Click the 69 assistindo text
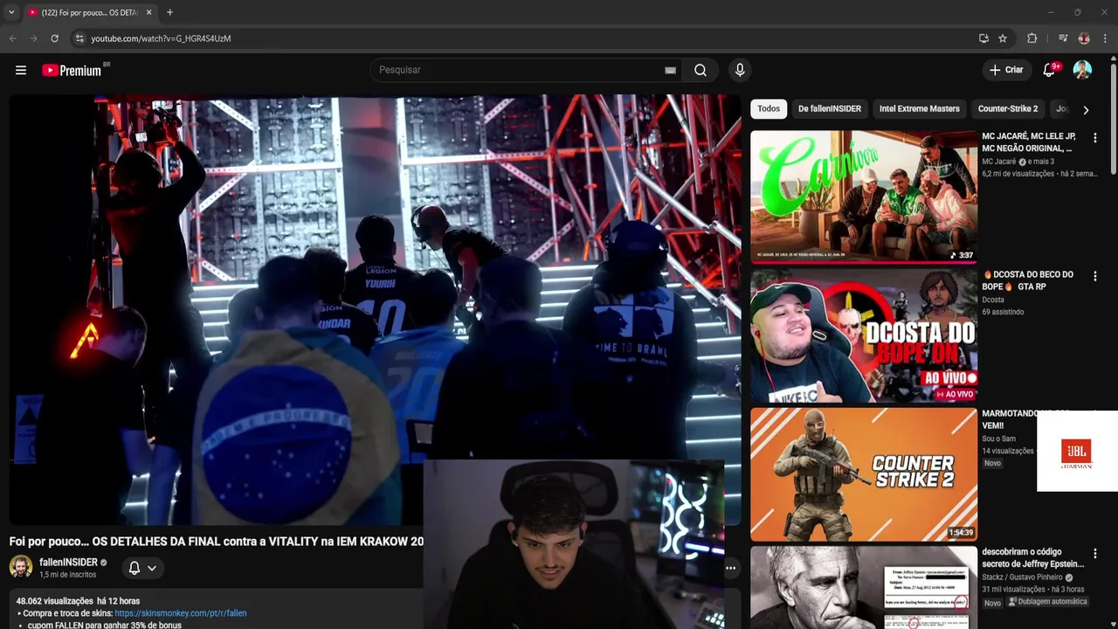The width and height of the screenshot is (1118, 629). point(1003,312)
